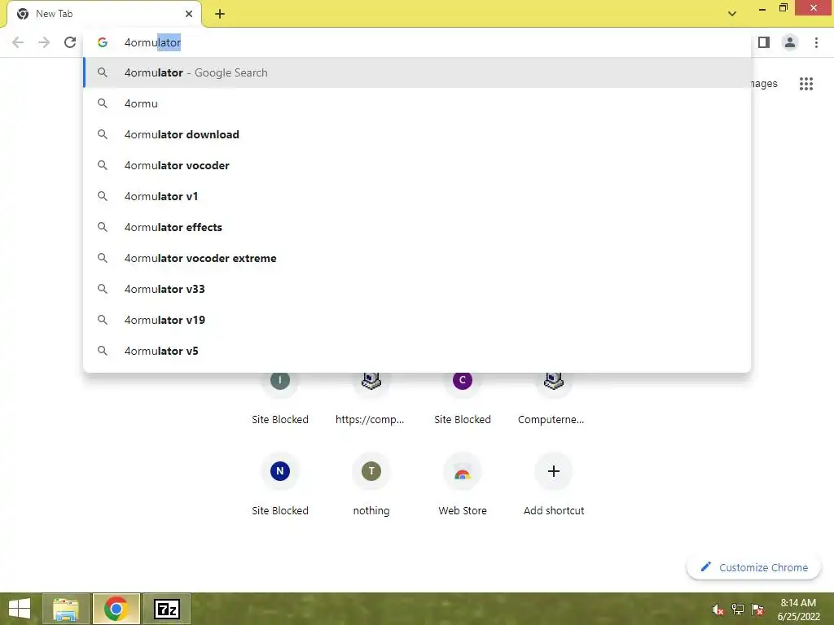Click the Add shortcut plus tile
Image resolution: width=834 pixels, height=625 pixels.
click(554, 483)
